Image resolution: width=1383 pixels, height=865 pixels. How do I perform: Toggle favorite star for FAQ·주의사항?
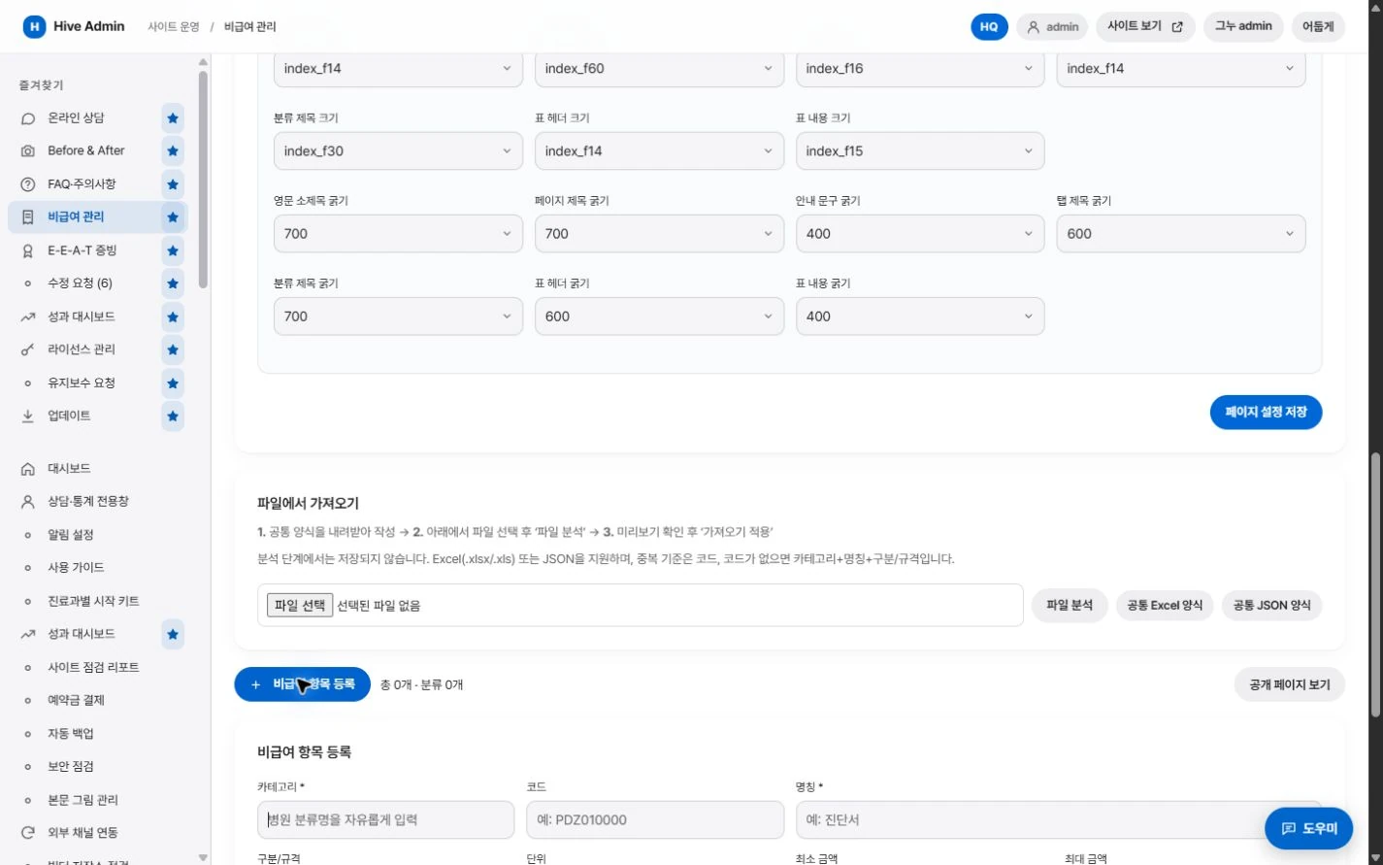tap(173, 184)
